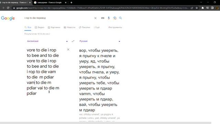The image size is (220, 124).
Task: Open the browser extensions puzzle icon
Action: (x=202, y=8)
